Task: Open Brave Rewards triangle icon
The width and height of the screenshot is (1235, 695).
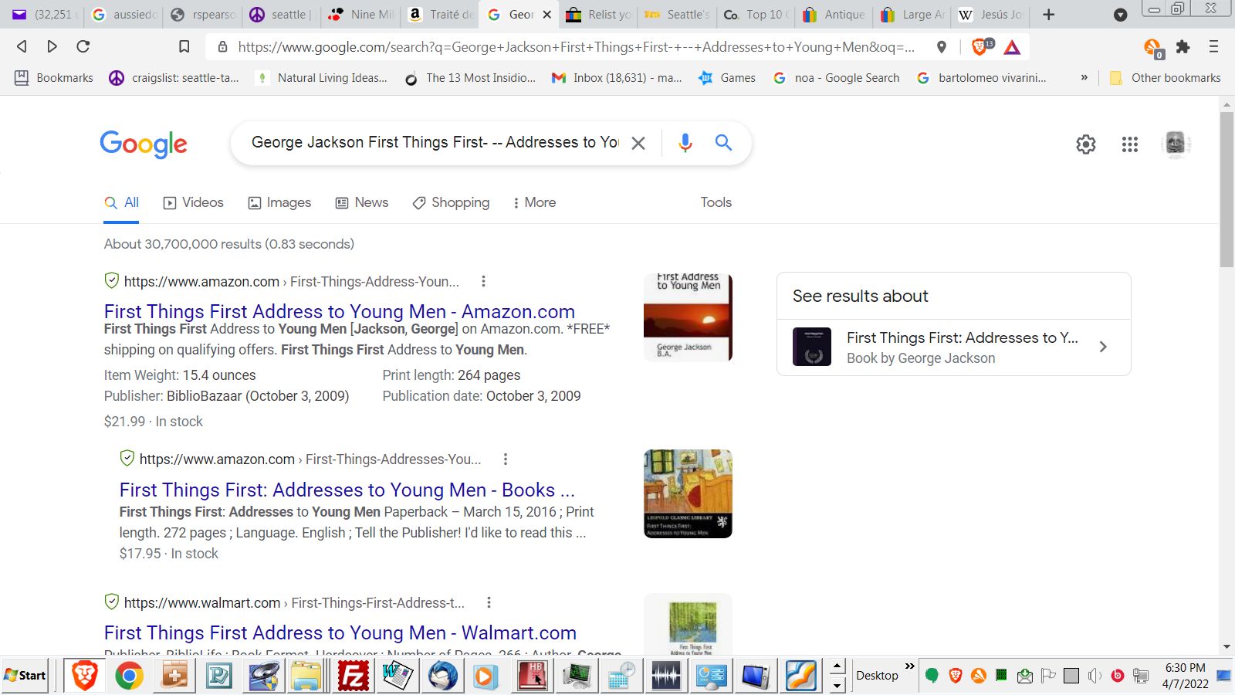Action: coord(1012,47)
